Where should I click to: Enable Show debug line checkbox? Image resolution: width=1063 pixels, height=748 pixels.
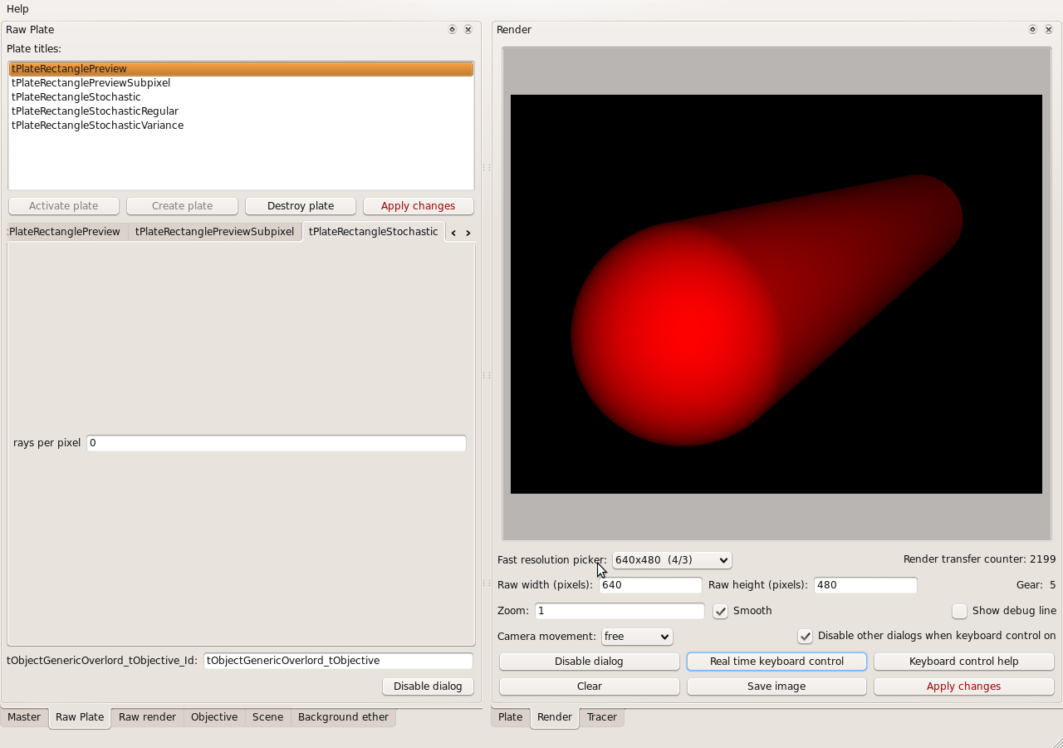(x=960, y=612)
